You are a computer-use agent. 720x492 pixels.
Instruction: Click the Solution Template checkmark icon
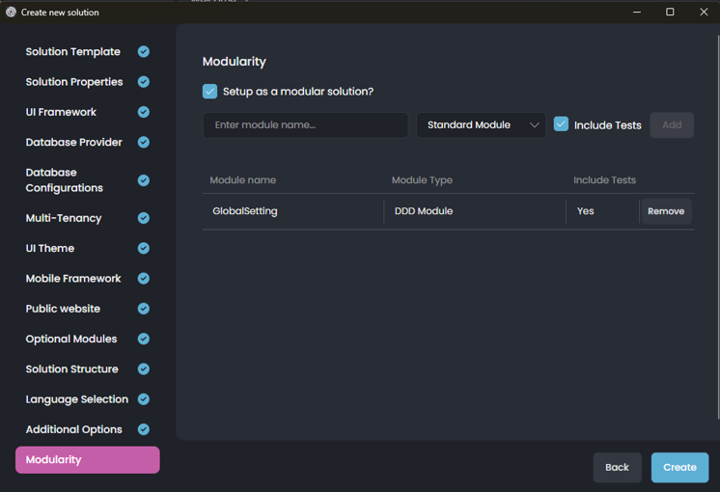point(143,52)
